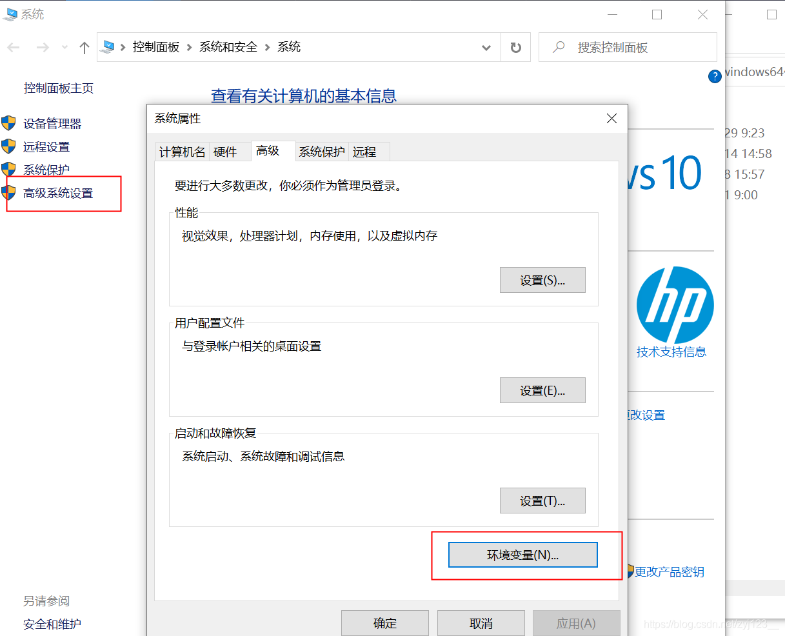The image size is (785, 636).
Task: Click 控制面板 breadcrumb
Action: point(156,46)
